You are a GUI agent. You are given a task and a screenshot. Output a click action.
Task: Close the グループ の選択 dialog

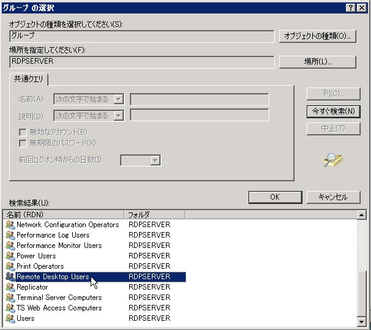point(362,8)
